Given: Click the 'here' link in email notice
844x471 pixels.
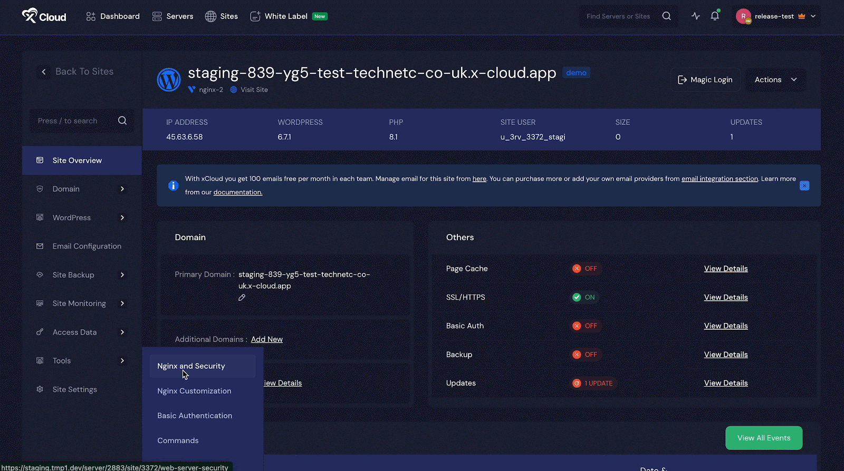Looking at the screenshot, I should 479,179.
